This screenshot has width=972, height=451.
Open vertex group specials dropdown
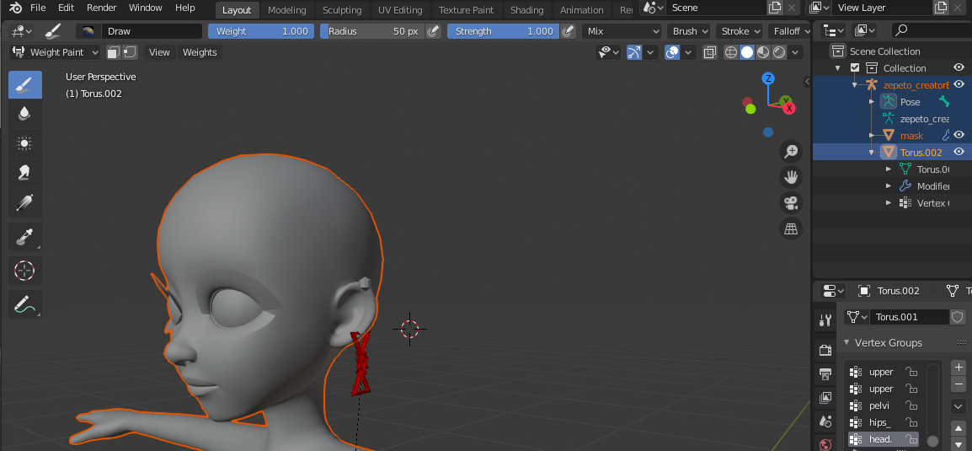(x=959, y=406)
